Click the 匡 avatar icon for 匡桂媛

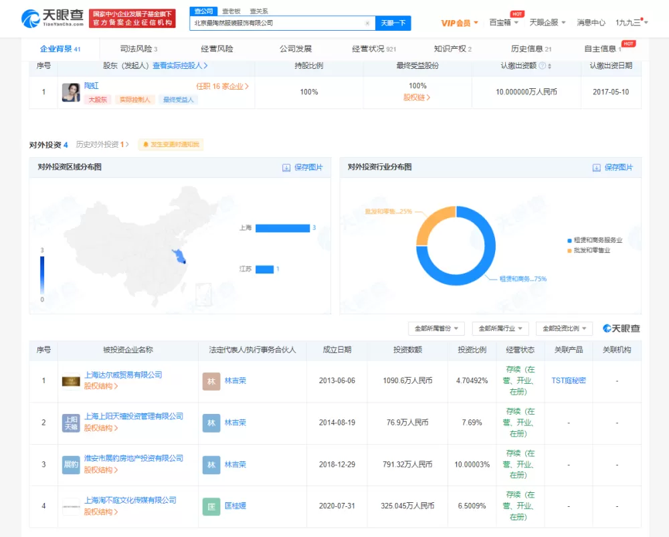click(211, 506)
